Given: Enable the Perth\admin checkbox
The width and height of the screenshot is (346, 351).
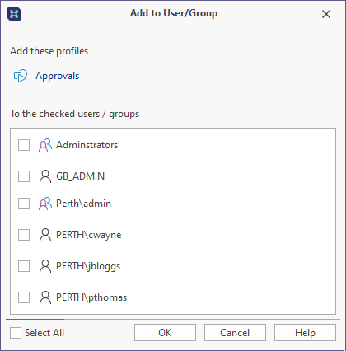Looking at the screenshot, I should [x=24, y=204].
